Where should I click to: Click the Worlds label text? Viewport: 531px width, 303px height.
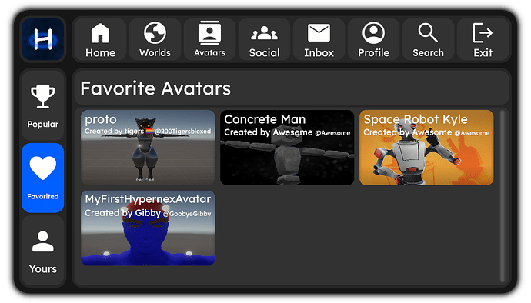click(x=155, y=53)
